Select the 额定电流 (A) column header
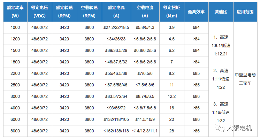Viewport: 260px width, 139px height. (116, 12)
